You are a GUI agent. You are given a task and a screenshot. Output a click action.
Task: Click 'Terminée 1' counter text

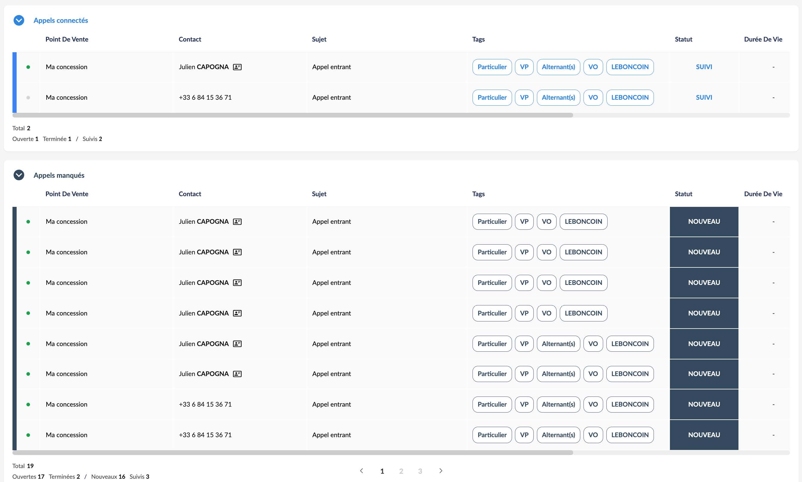[x=57, y=139]
